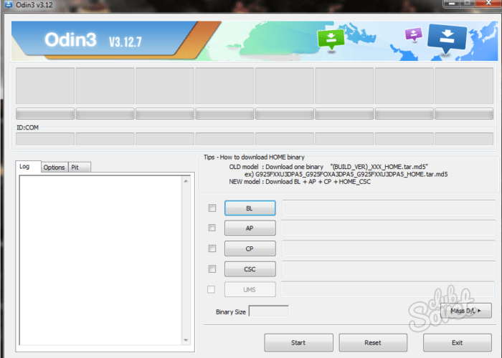Click the large blue download icon in banner
Viewport: 502px width, 358px height.
[447, 39]
